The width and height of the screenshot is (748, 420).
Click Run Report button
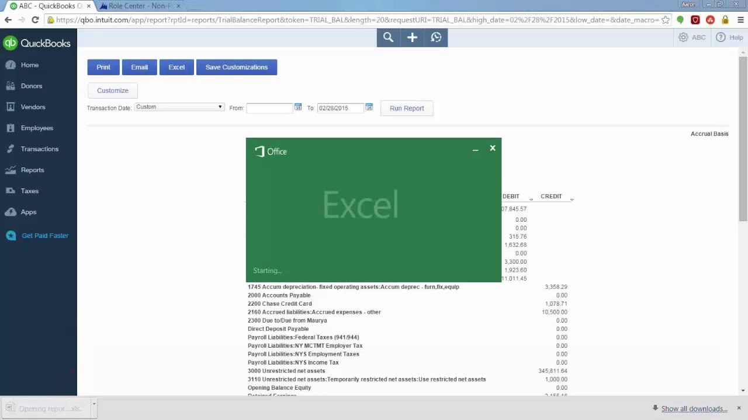pyautogui.click(x=407, y=108)
